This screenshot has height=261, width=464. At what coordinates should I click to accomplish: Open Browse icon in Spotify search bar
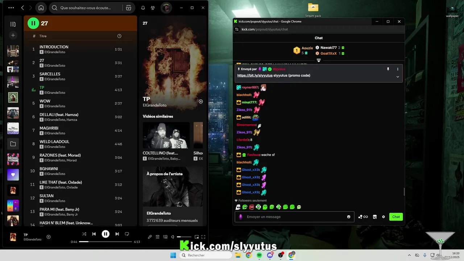pyautogui.click(x=128, y=8)
